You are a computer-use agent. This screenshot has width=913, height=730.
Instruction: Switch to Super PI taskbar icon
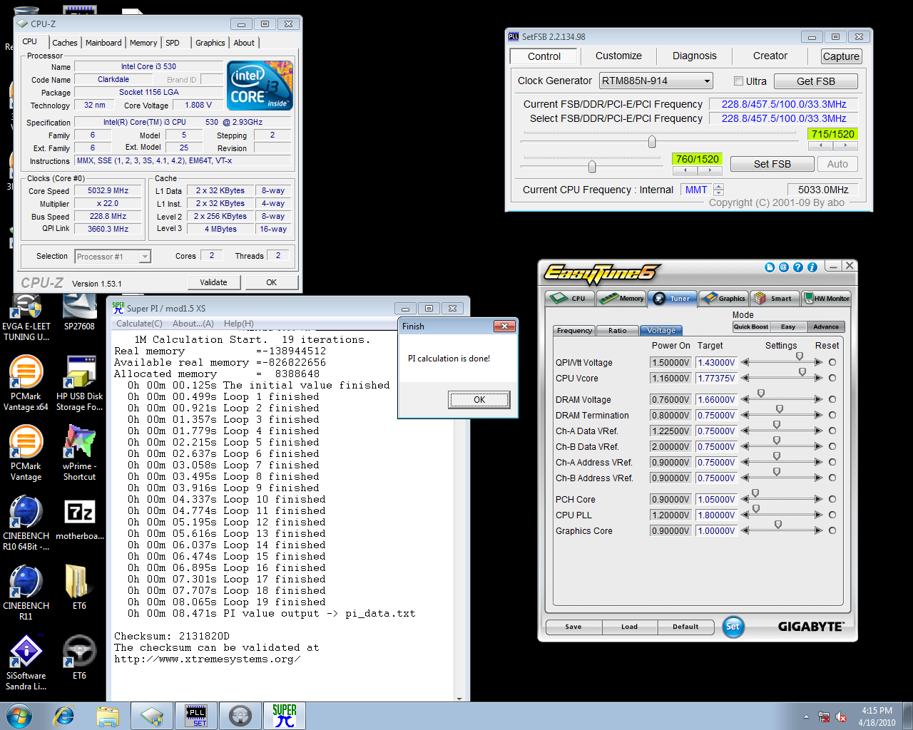(x=285, y=716)
